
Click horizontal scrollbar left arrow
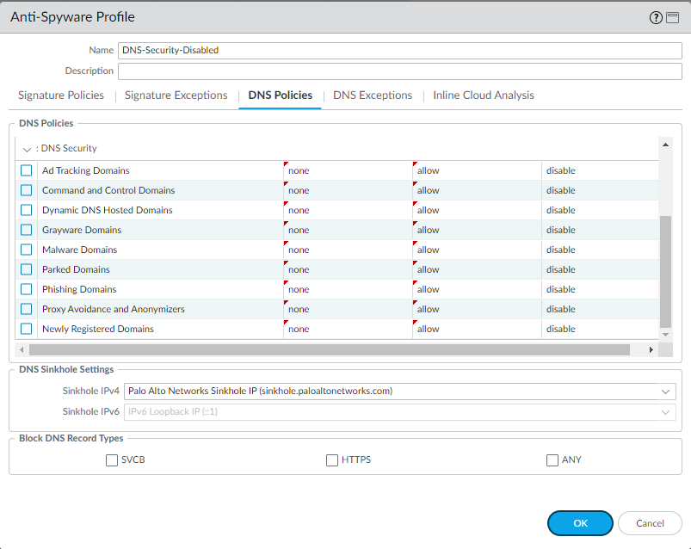pyautogui.click(x=21, y=350)
